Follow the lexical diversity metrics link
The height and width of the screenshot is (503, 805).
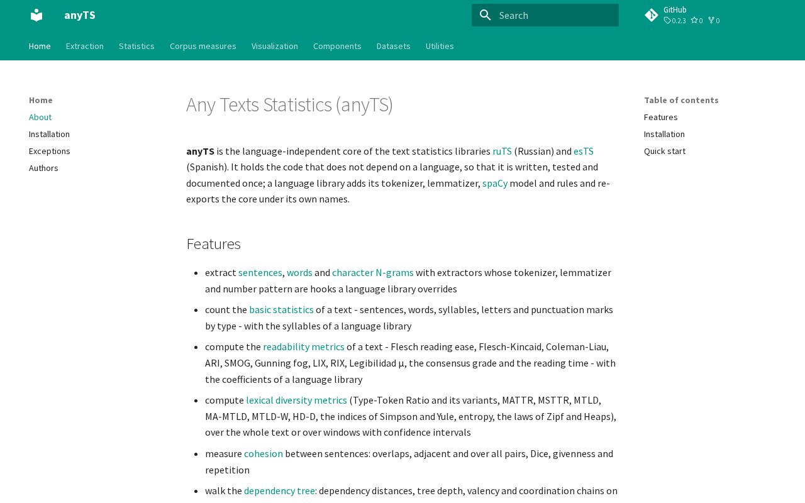[296, 400]
